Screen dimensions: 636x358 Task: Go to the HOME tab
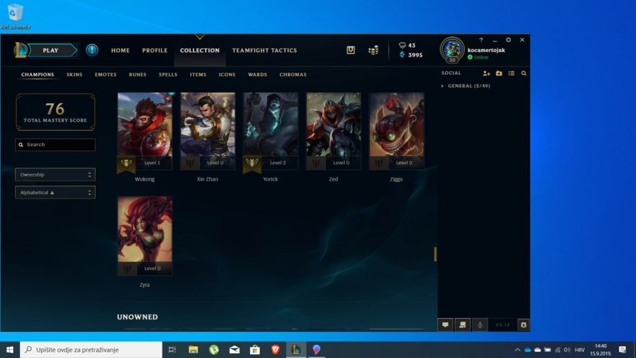pos(120,51)
